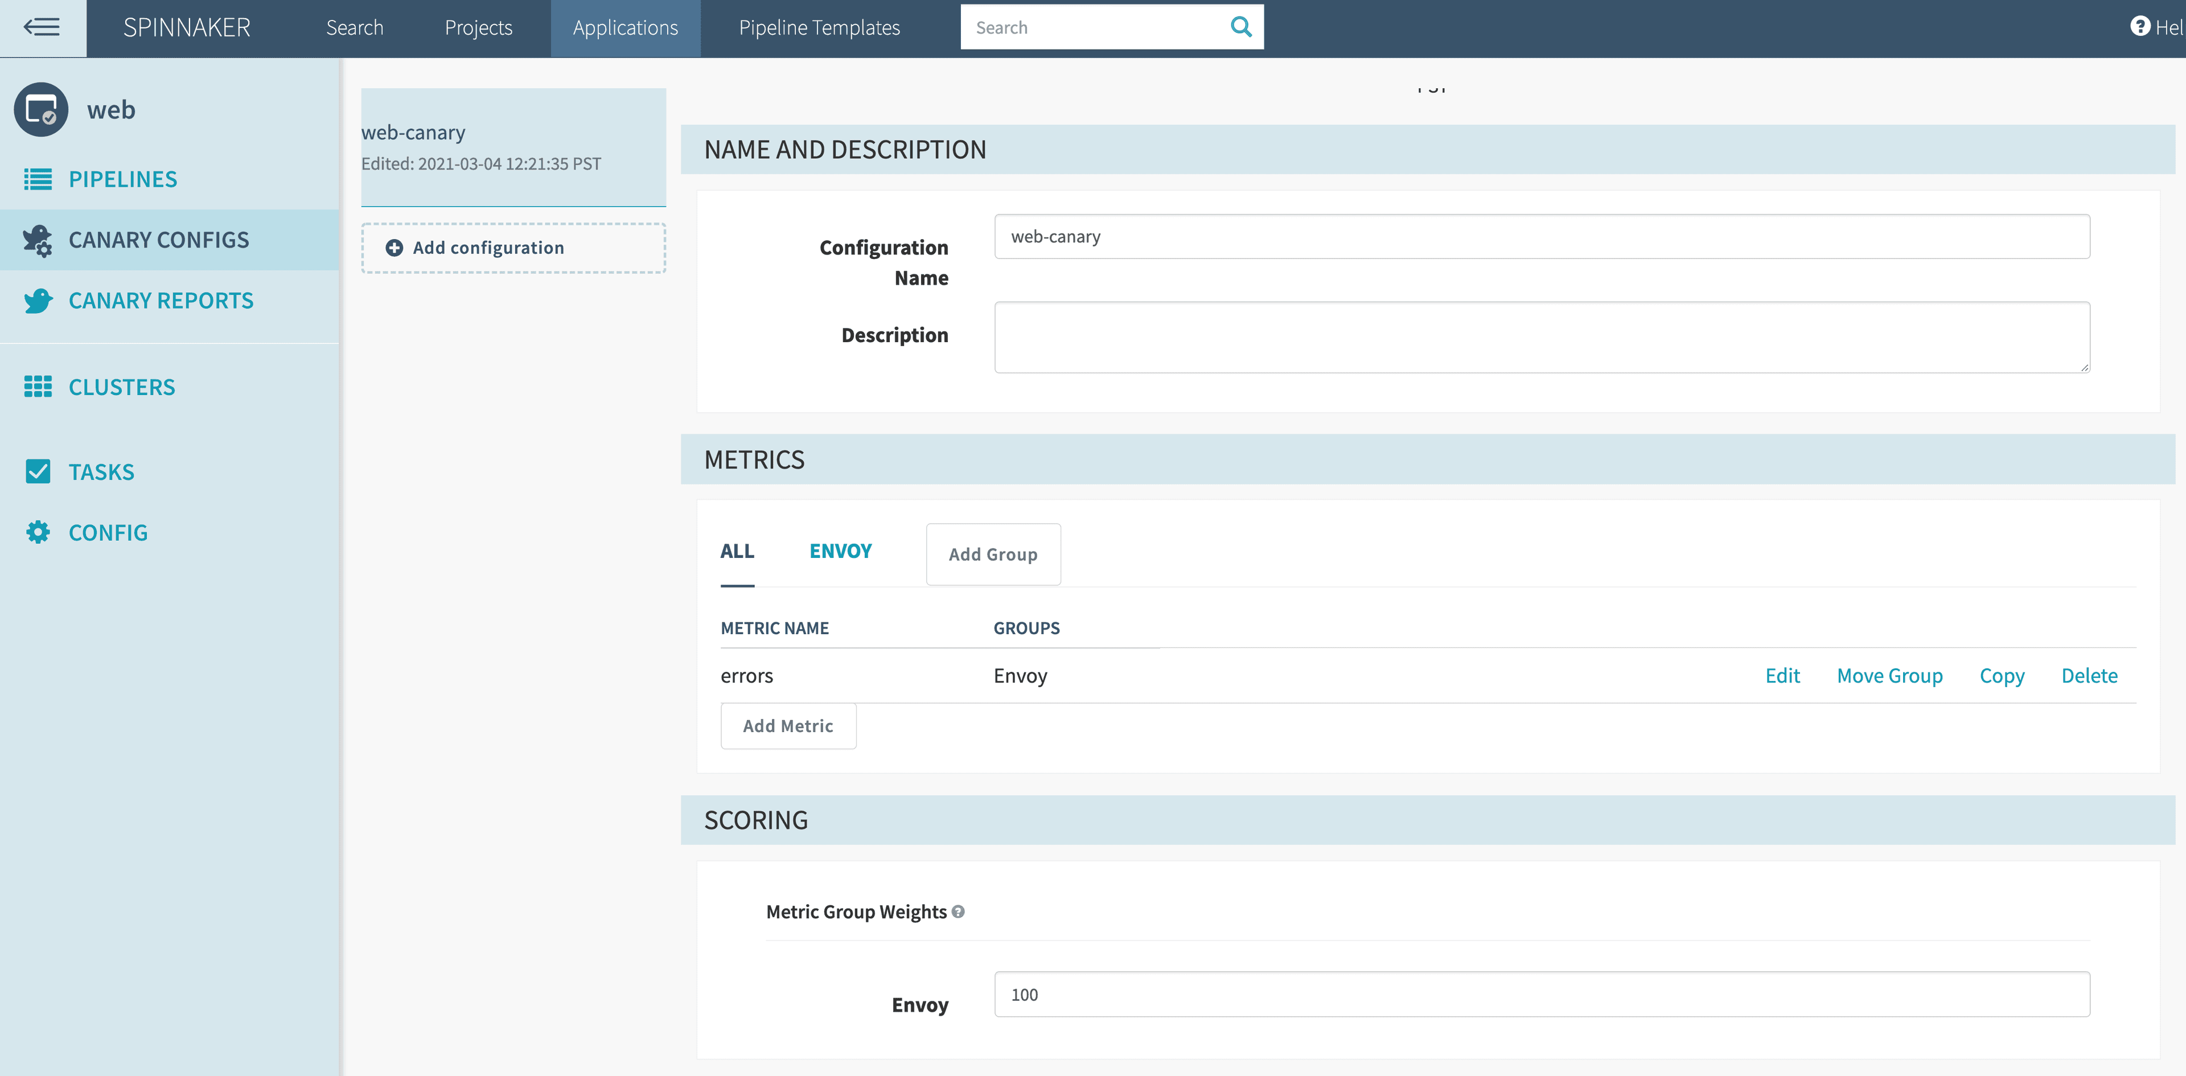Click the Tasks checkmark icon
2186x1076 pixels.
(38, 472)
